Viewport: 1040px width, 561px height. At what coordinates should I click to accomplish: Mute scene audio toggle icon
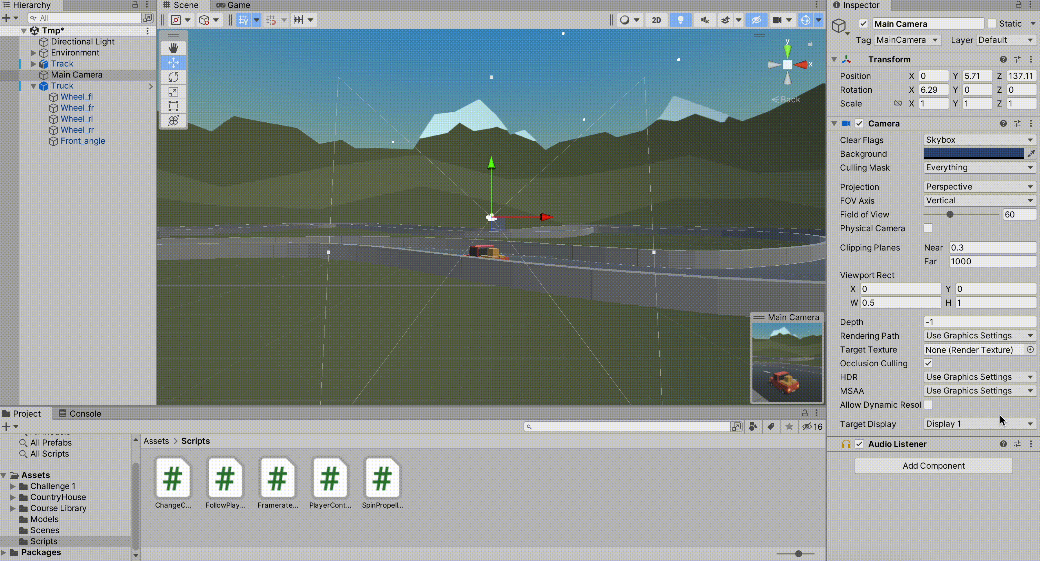[704, 20]
